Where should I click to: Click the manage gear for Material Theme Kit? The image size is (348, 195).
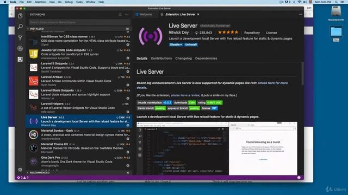(x=128, y=152)
